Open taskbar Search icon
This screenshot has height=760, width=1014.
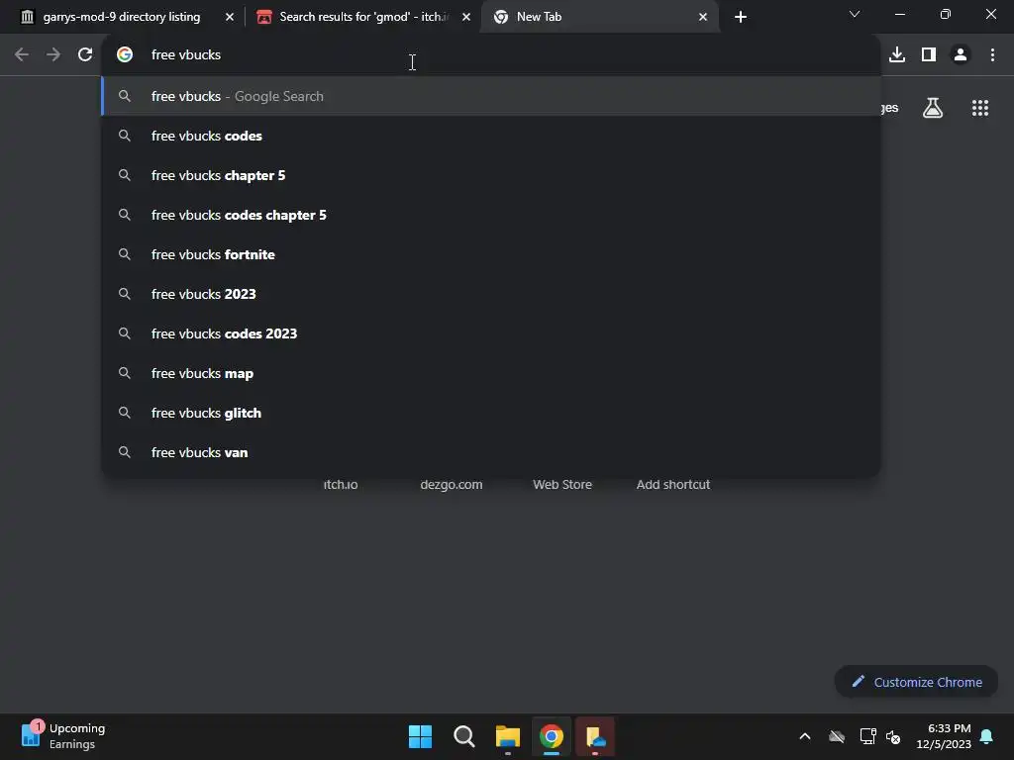[x=463, y=736]
